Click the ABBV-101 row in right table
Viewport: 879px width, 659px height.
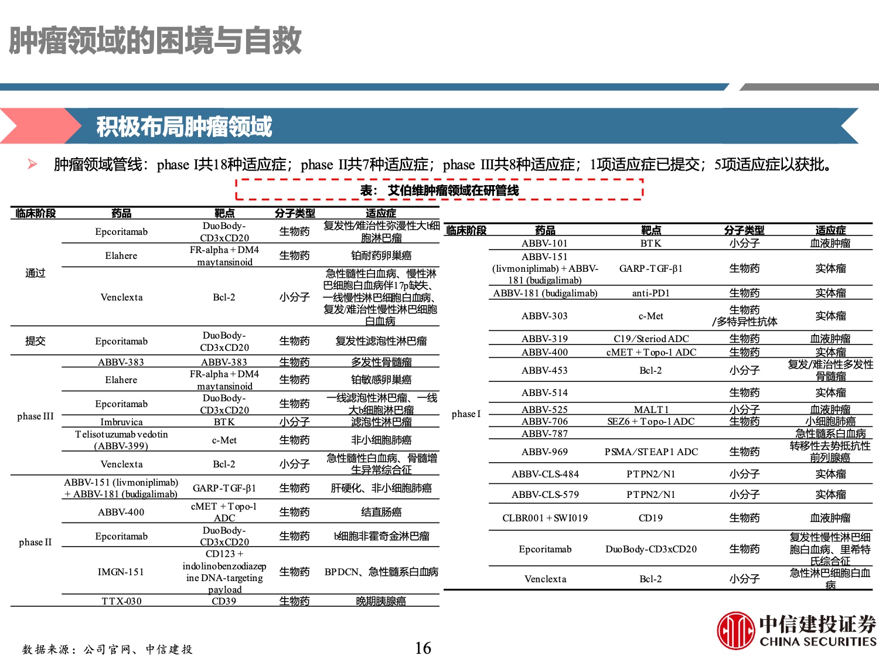(544, 243)
